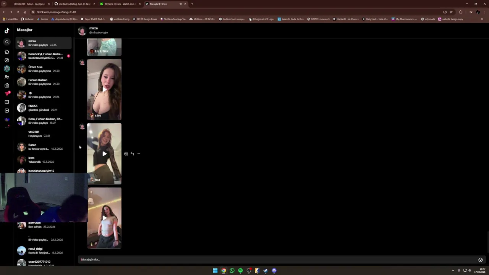Open EKC55 conversation

click(44, 108)
